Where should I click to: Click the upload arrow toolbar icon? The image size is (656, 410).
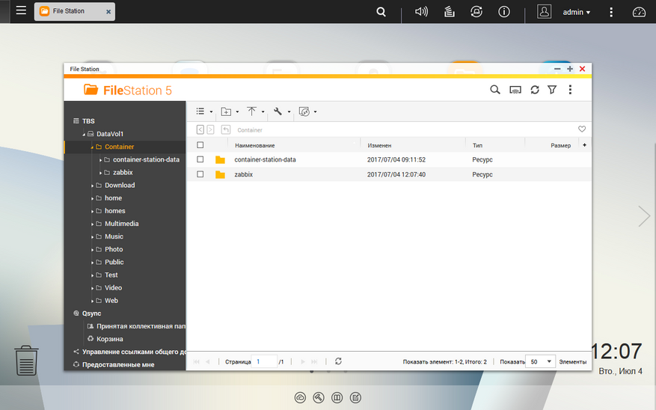251,111
